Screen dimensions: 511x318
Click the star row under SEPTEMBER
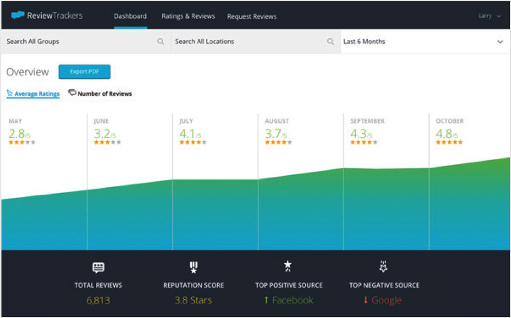click(364, 142)
